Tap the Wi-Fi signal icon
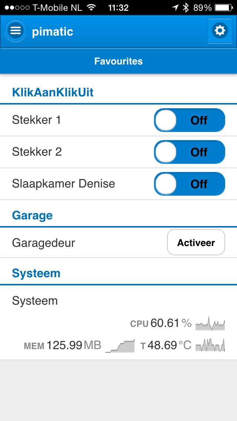The height and width of the screenshot is (421, 237). point(91,7)
